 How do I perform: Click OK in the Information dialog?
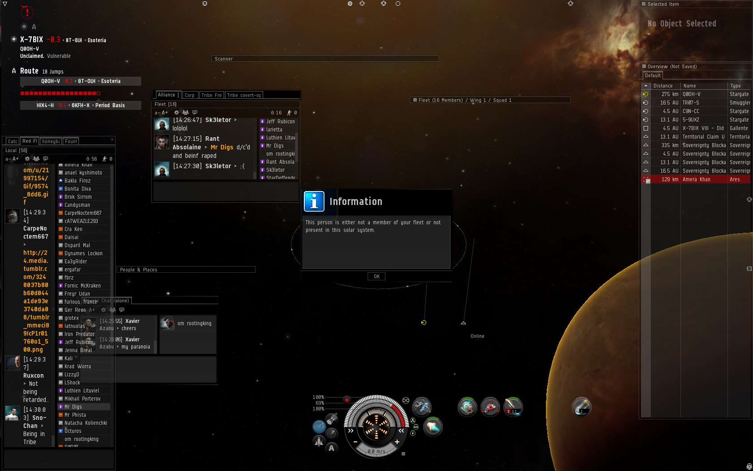click(x=376, y=276)
